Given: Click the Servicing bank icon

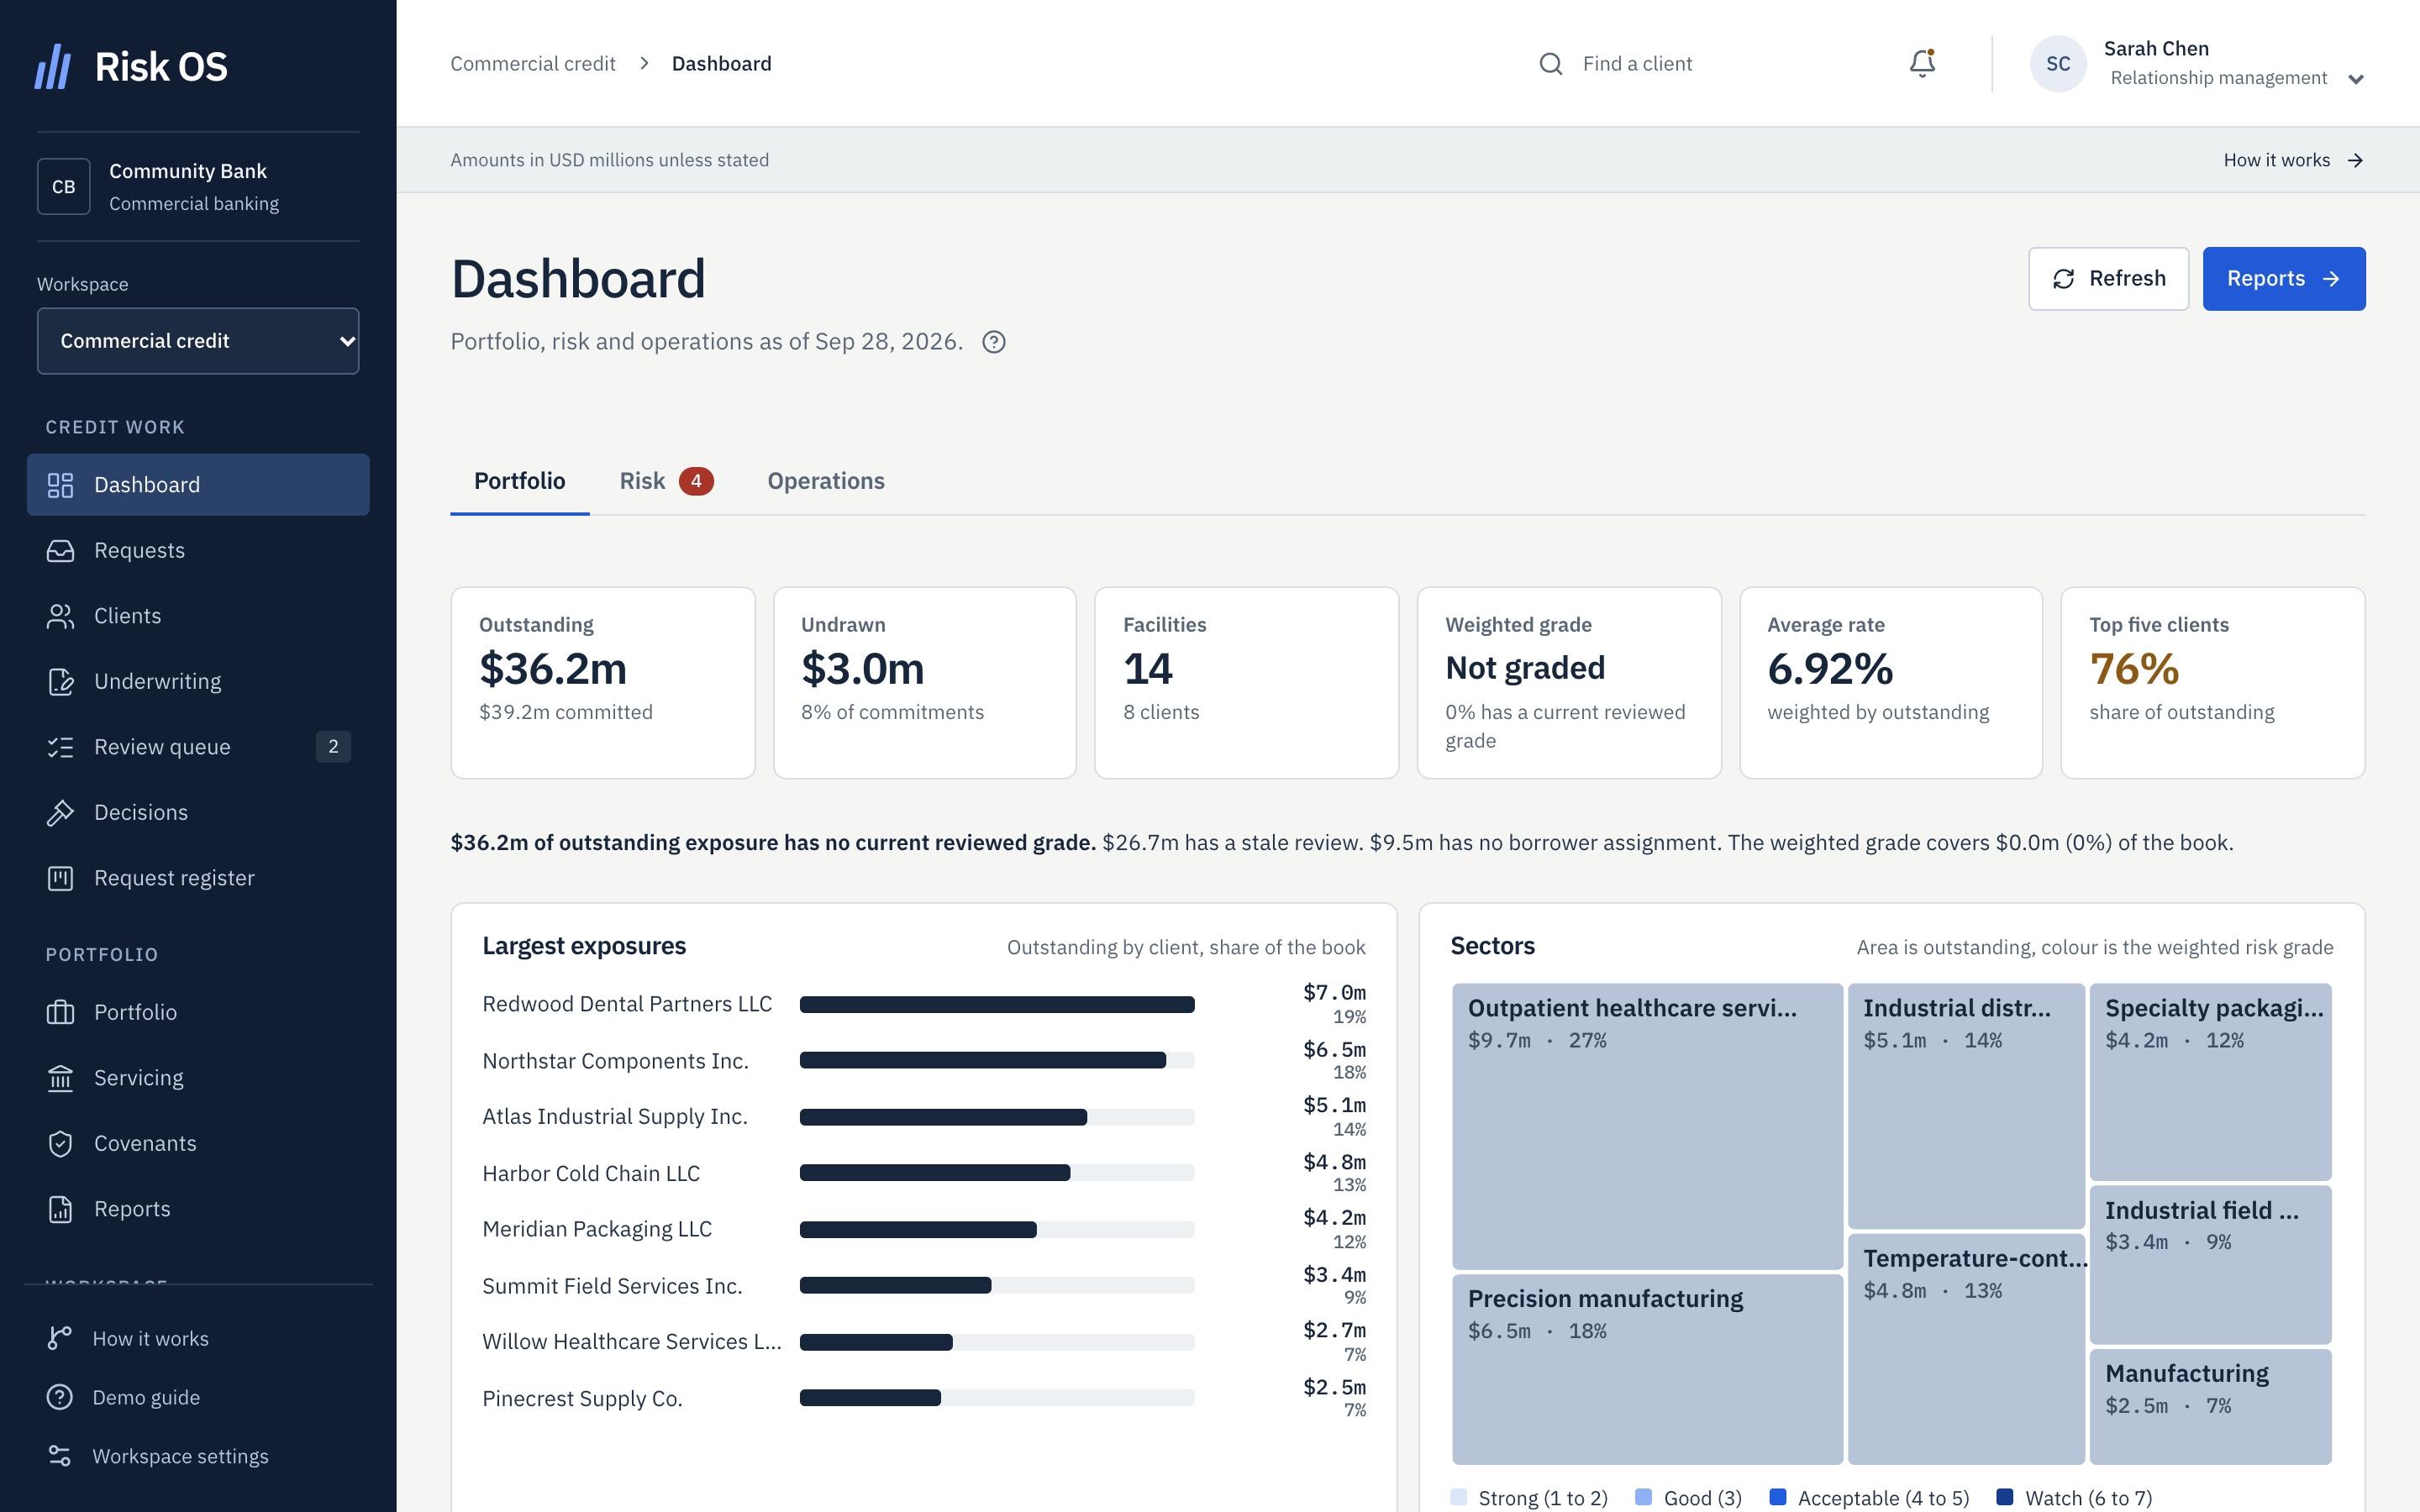Looking at the screenshot, I should point(61,1078).
